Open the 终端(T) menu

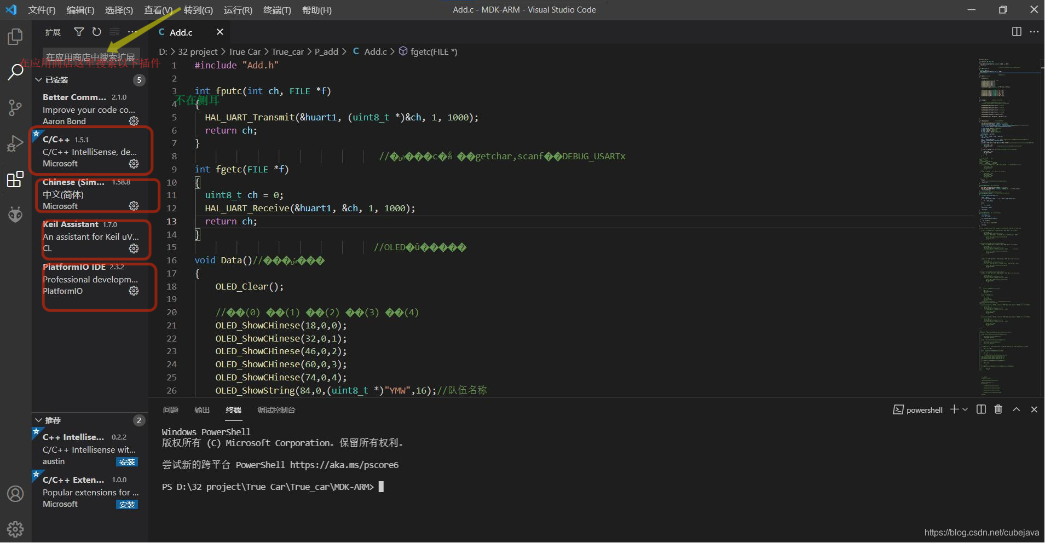point(277,10)
